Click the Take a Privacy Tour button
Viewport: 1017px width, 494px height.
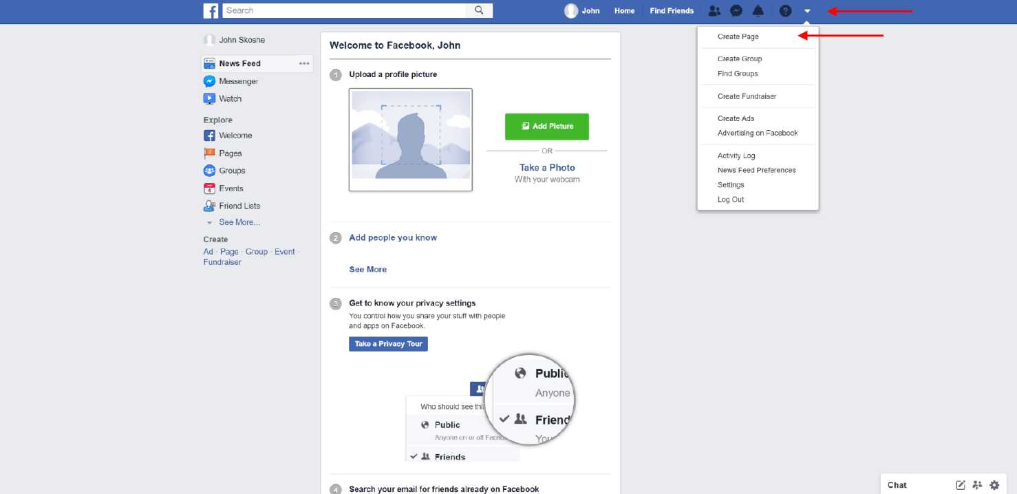388,344
